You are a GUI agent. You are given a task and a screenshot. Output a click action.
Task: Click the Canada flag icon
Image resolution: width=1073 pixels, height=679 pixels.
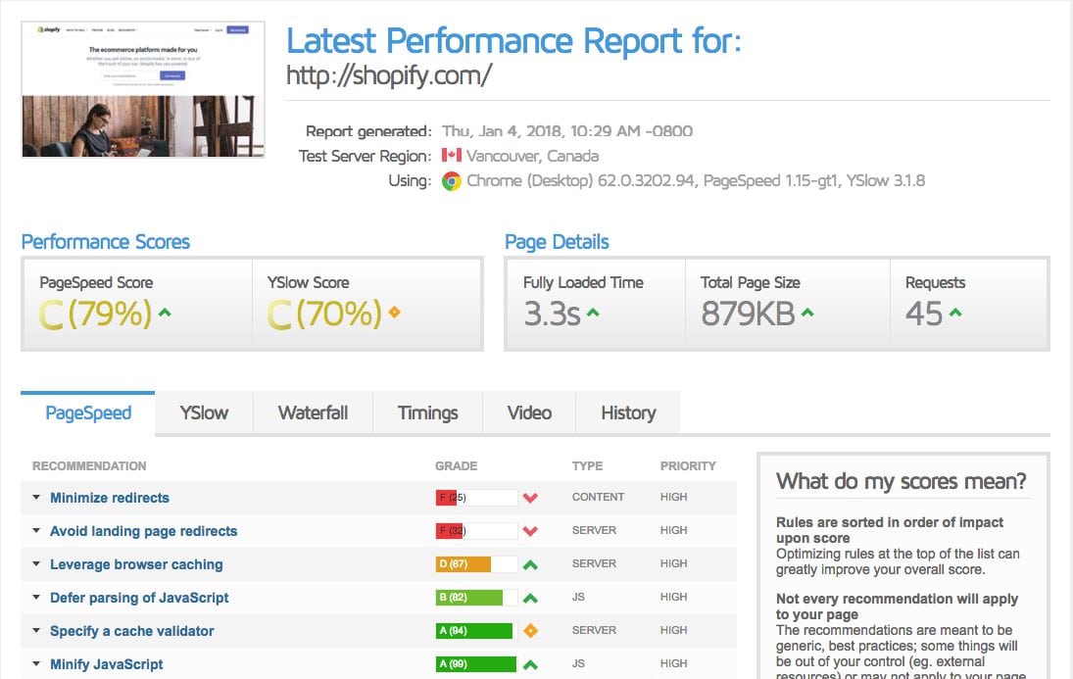(452, 156)
